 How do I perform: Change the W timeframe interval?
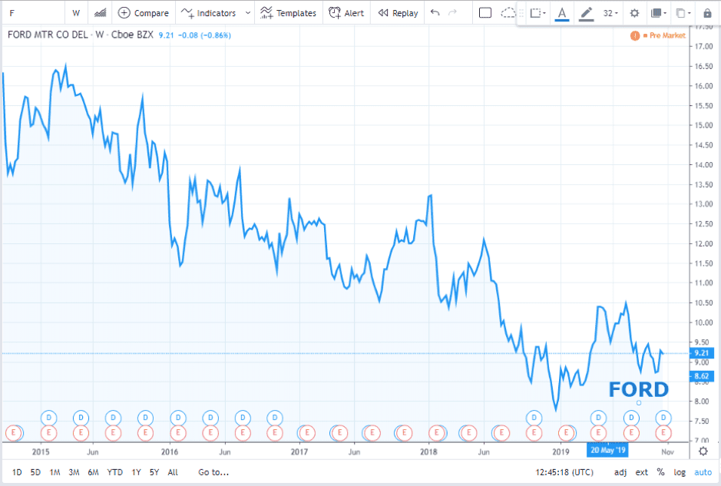76,13
